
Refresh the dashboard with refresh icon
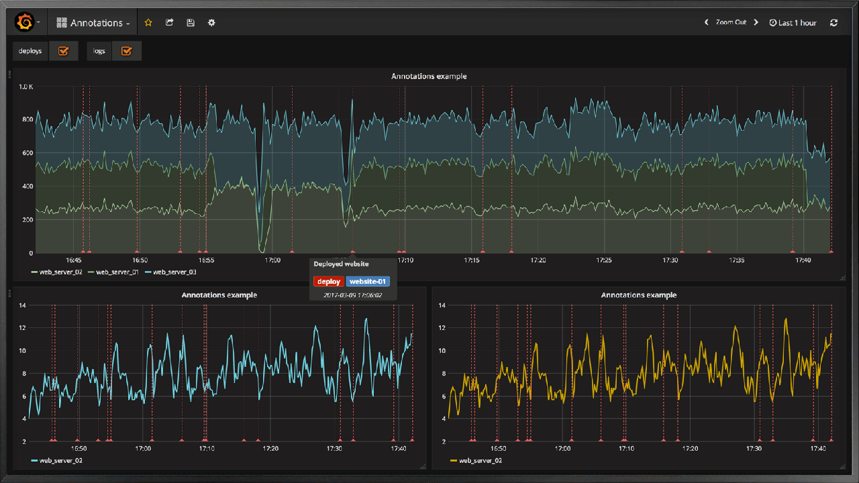click(833, 23)
